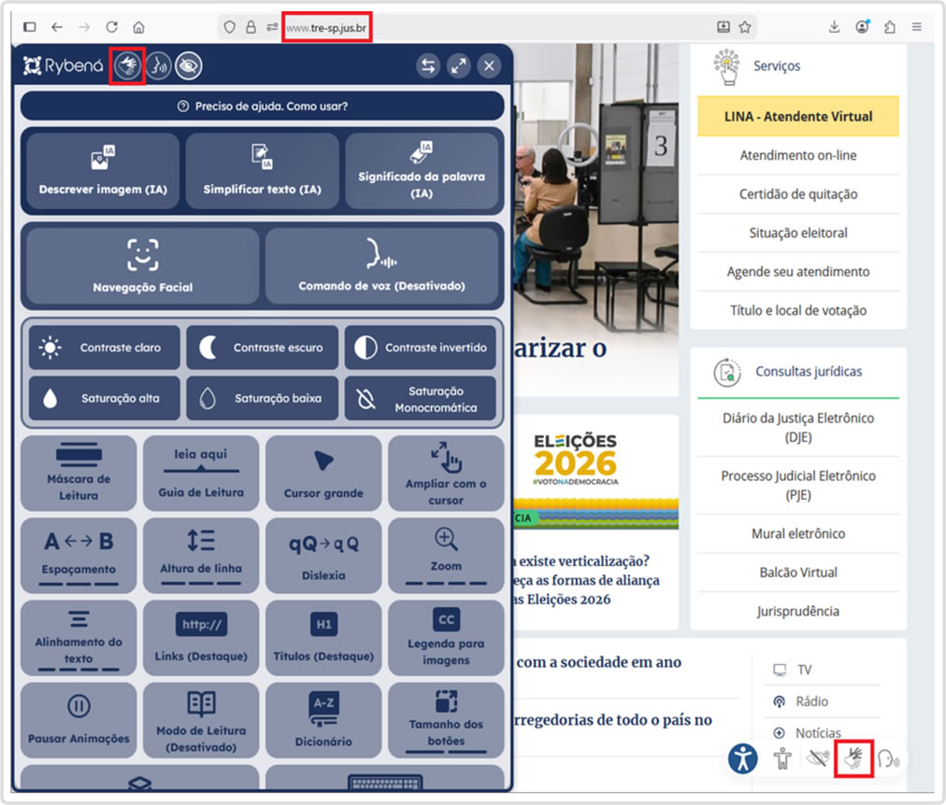
Task: Open Processo Judicial Eletrônico (PJE) link
Action: [x=798, y=485]
